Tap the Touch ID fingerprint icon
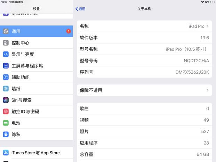Viewport: 216px width, 162px height. point(6,112)
